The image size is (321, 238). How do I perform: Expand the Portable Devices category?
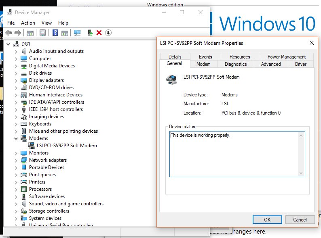coord(16,167)
